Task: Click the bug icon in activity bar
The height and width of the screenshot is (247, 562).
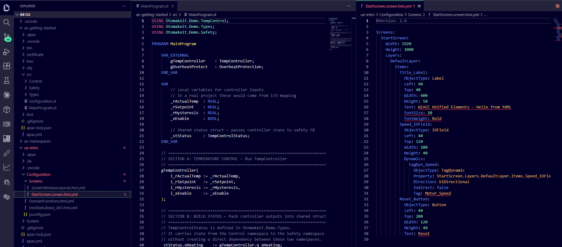Action: coord(7,182)
